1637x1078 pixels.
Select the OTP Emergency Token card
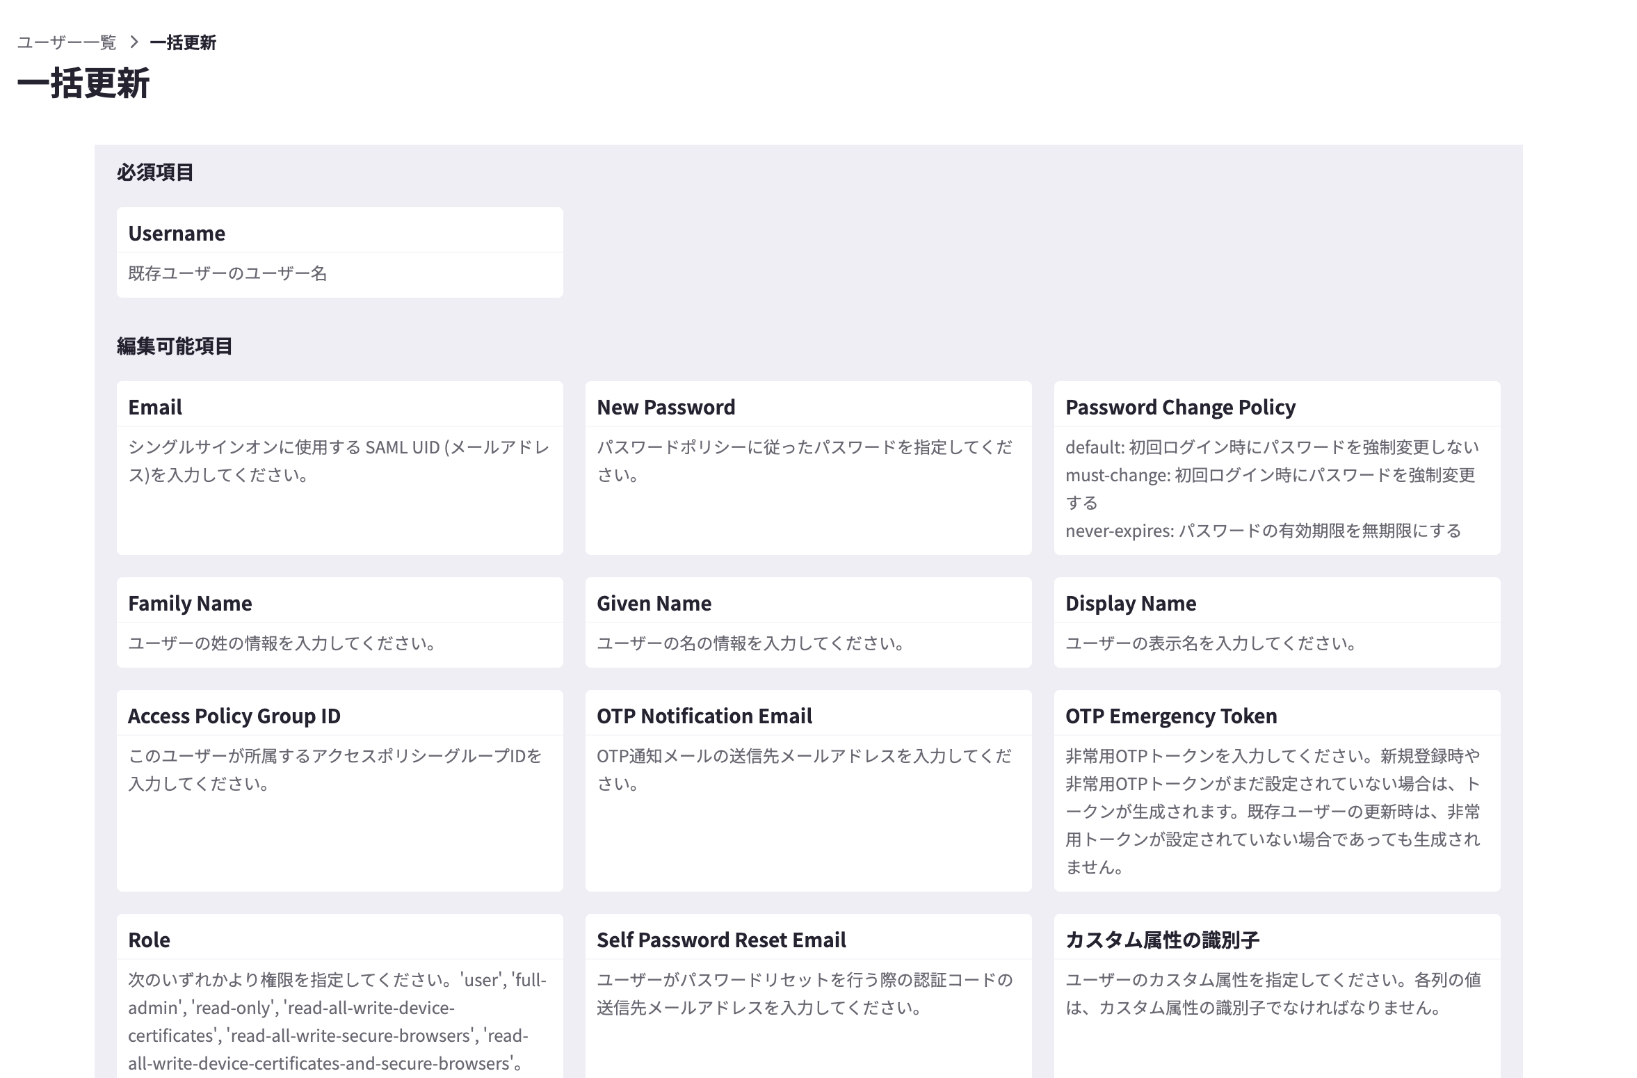tap(1277, 790)
